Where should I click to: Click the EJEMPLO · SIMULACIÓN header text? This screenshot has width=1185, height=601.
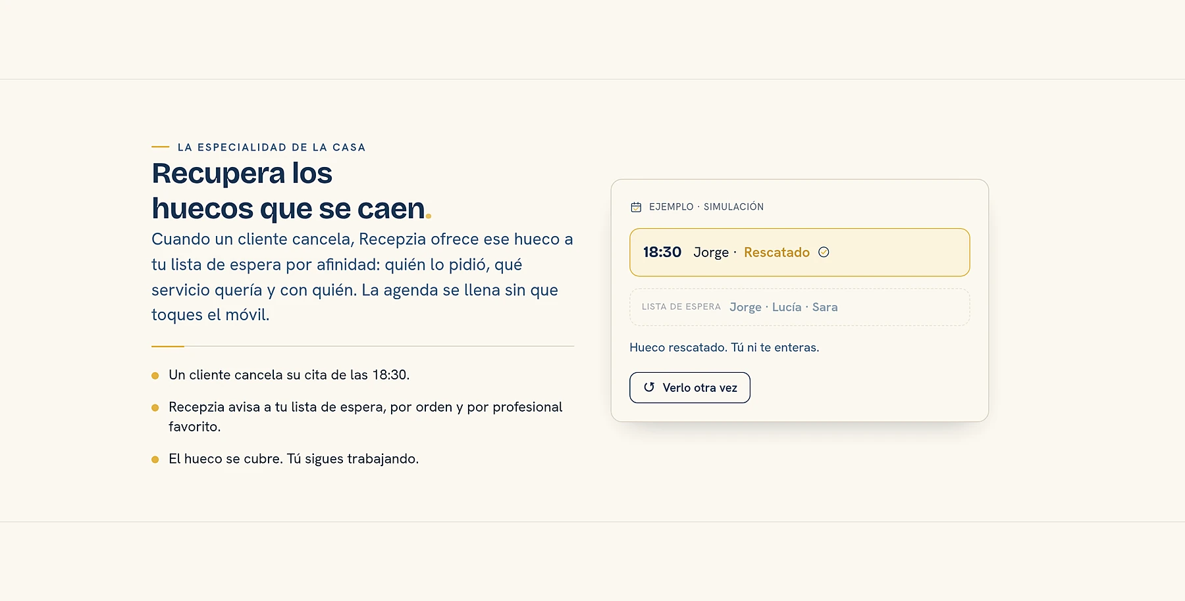coord(706,207)
